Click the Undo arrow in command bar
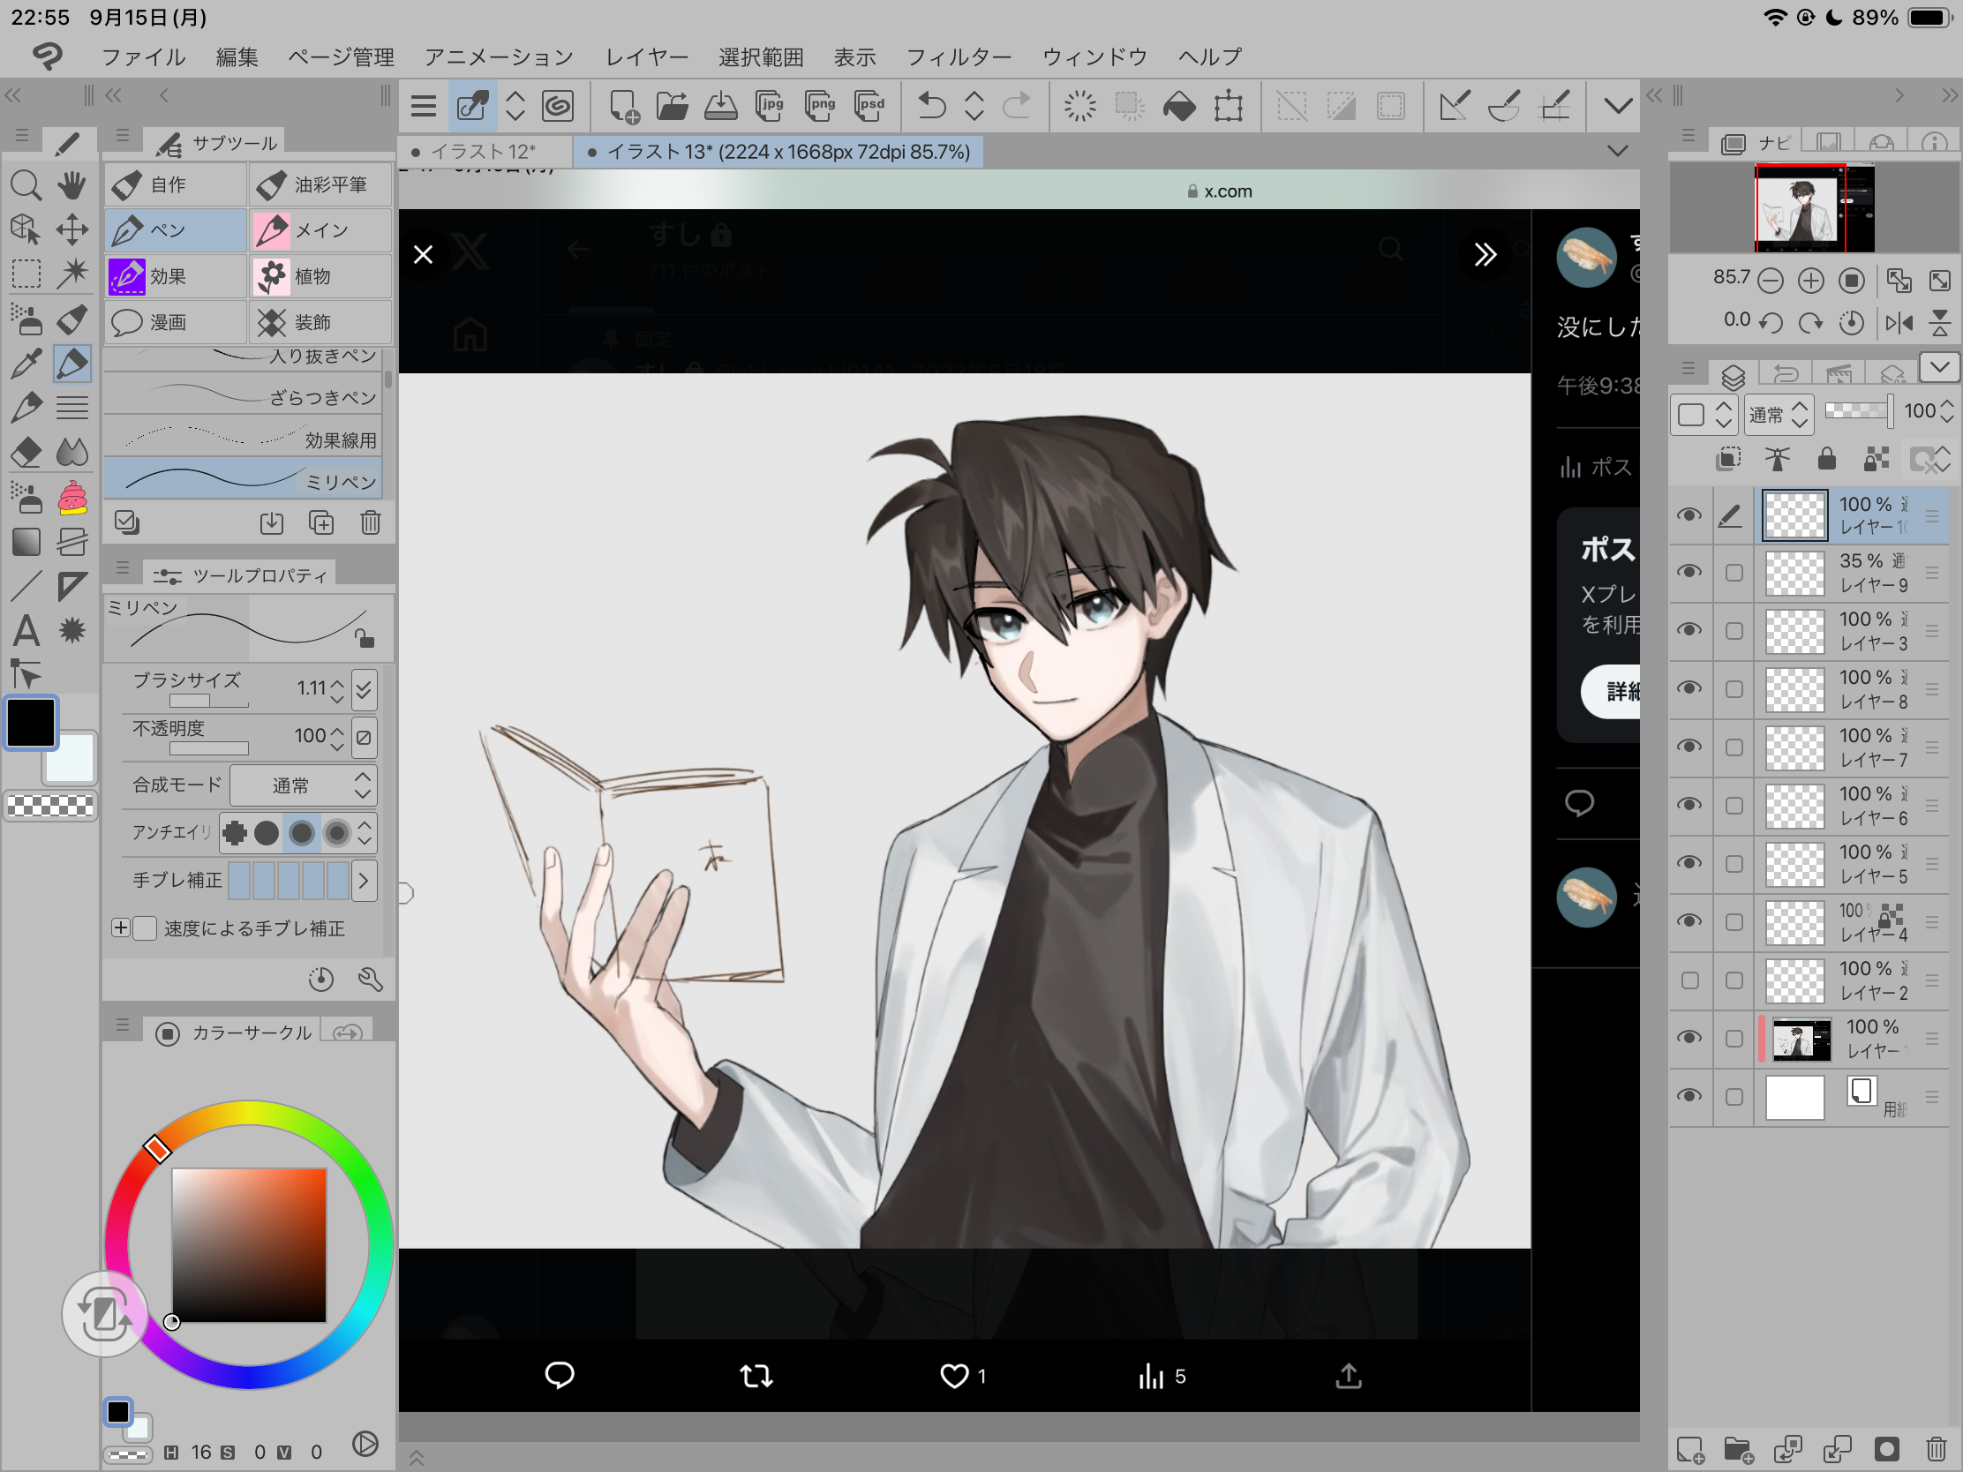The image size is (1963, 1472). pos(931,107)
